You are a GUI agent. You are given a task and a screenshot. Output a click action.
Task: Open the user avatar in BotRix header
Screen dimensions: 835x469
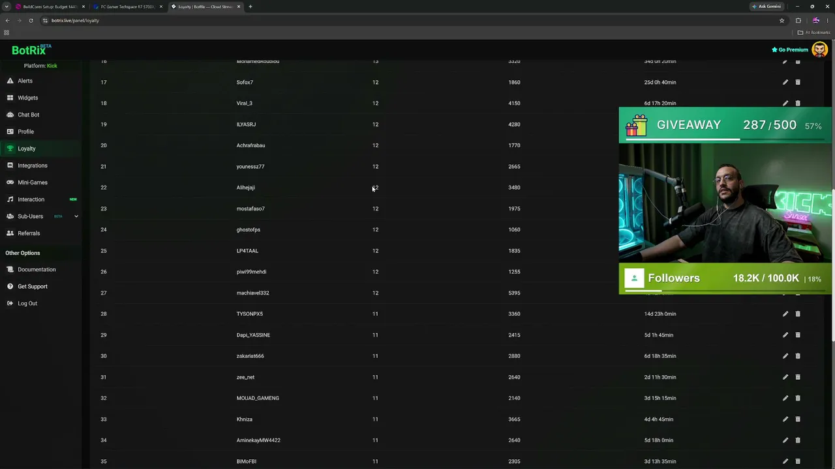pyautogui.click(x=819, y=50)
